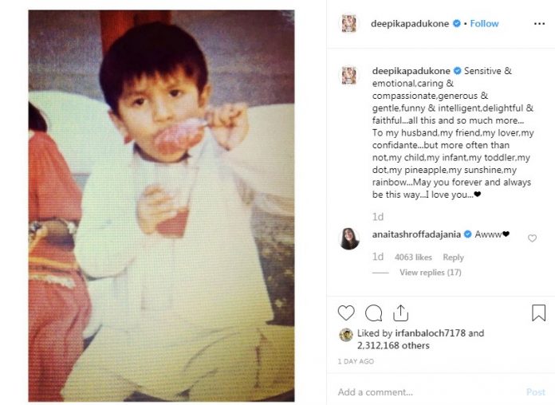Save post using the bookmark icon
555x405 pixels.
(538, 313)
